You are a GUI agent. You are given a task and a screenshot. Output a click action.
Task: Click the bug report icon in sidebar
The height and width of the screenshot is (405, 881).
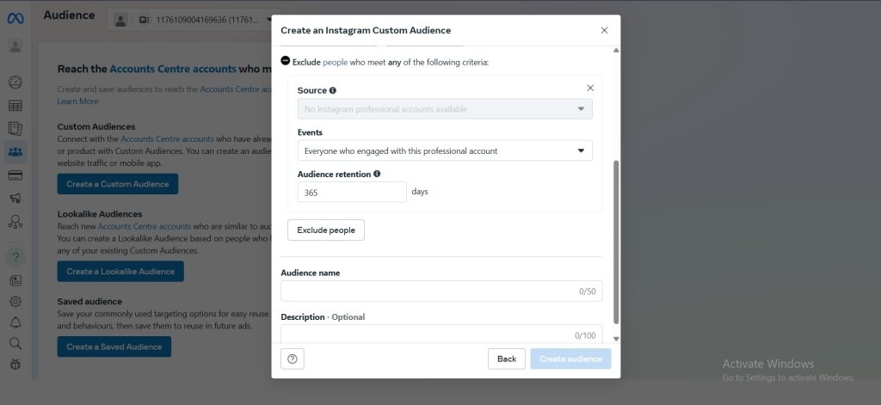click(x=15, y=364)
